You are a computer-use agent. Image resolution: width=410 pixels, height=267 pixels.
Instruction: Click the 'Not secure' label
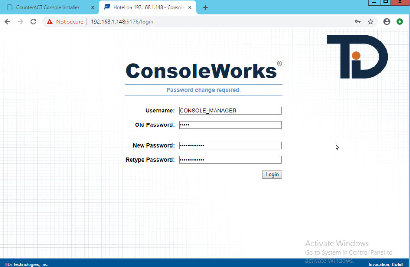tap(70, 22)
